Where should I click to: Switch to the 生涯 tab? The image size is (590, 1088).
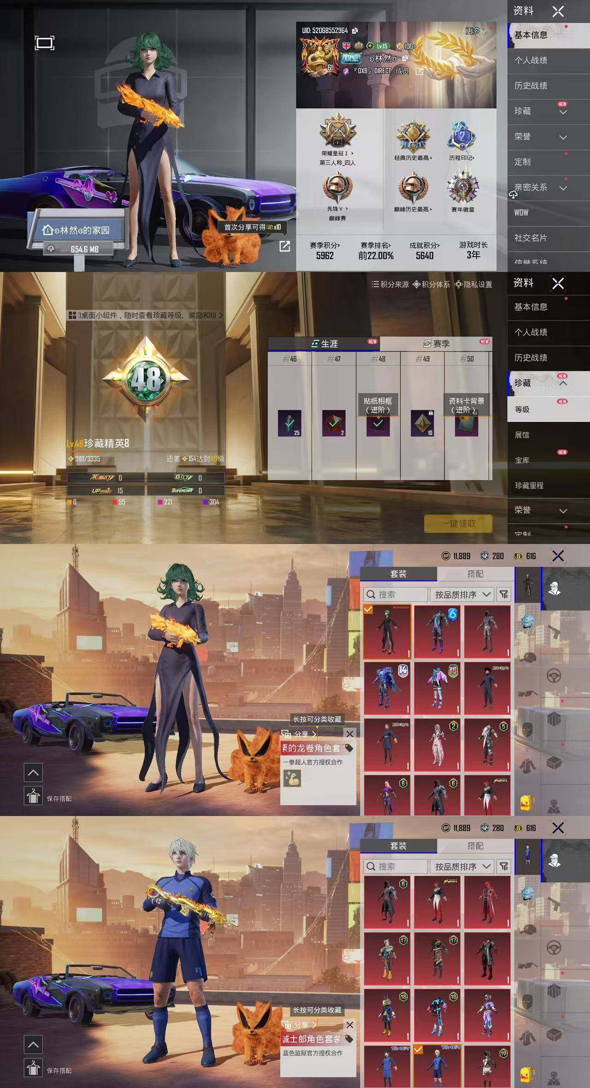tap(324, 344)
